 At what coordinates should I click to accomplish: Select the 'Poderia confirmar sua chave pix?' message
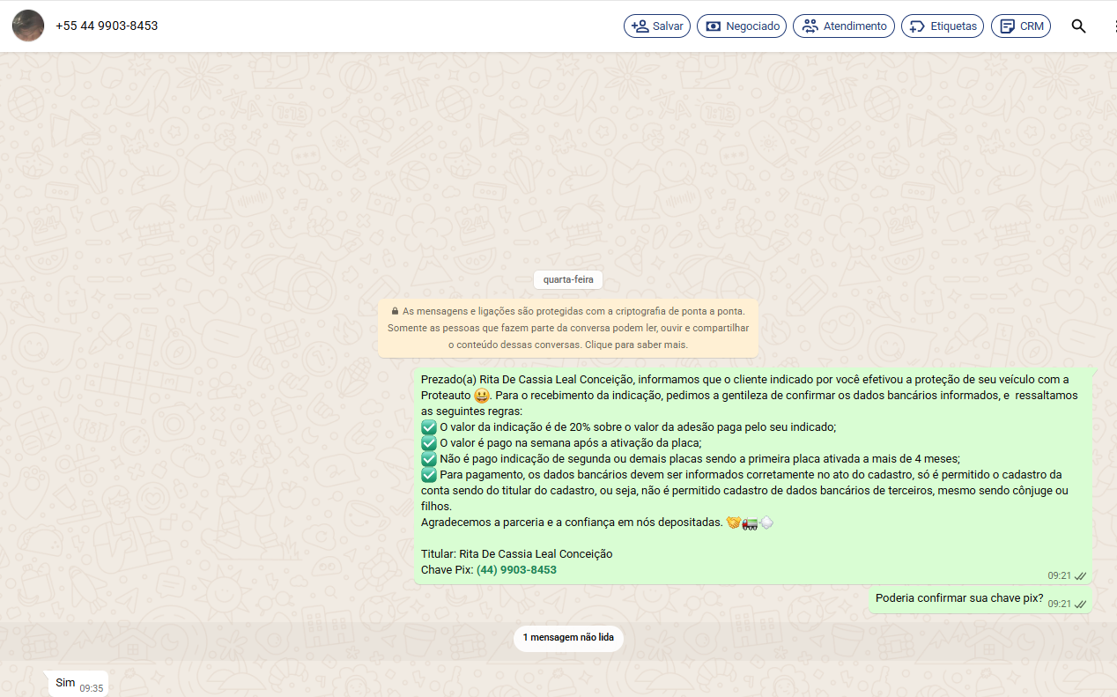958,598
